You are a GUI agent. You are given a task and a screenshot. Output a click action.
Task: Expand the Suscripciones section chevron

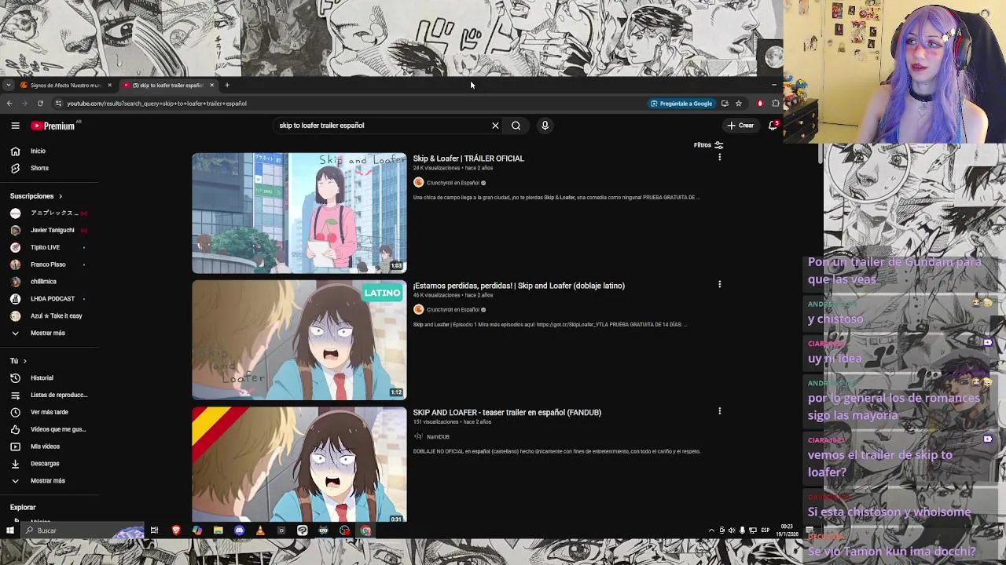60,196
